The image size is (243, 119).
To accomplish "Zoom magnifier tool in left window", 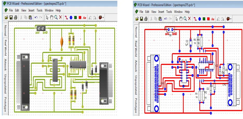I will [56, 17].
